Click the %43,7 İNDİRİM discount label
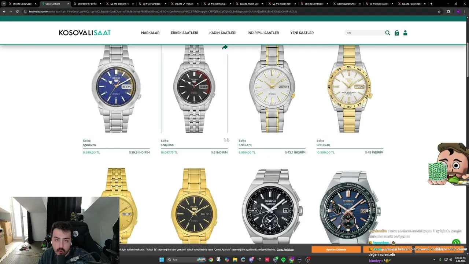Screen dimensions: 469x264 (x=295, y=153)
